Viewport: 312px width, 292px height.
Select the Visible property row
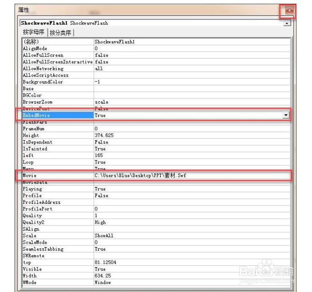point(156,269)
